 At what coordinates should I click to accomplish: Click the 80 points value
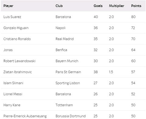pos(133,17)
